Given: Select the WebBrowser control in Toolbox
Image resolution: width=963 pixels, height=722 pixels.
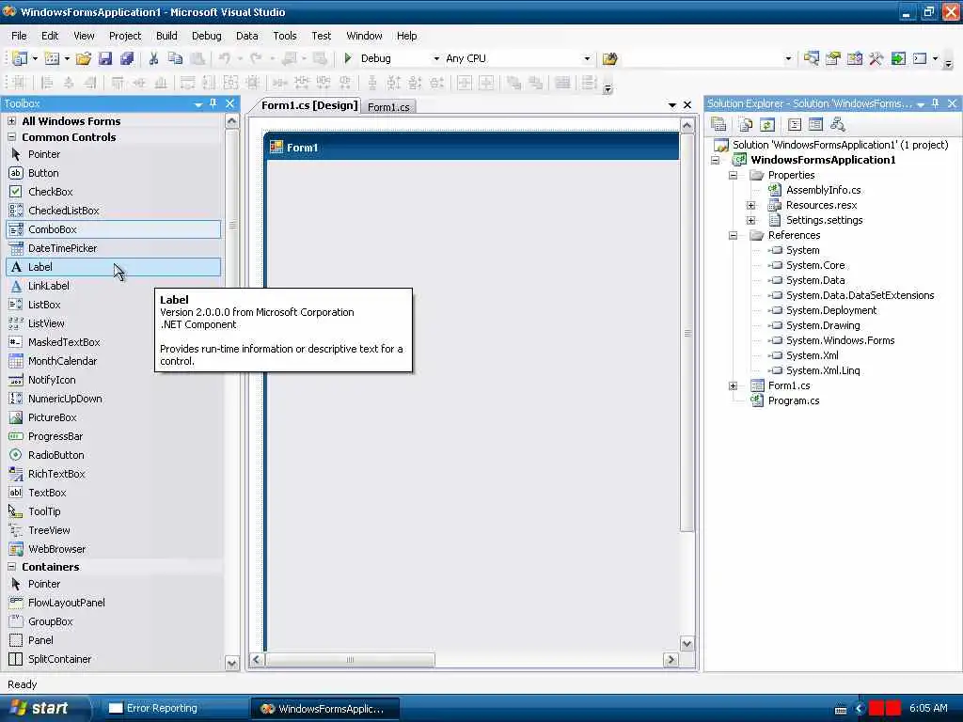Looking at the screenshot, I should pyautogui.click(x=113, y=549).
